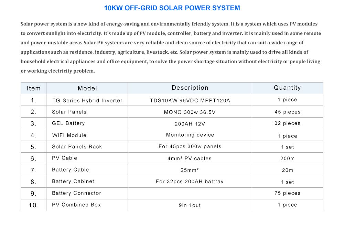Select the Model column header
344x230 pixels.
pyautogui.click(x=87, y=88)
